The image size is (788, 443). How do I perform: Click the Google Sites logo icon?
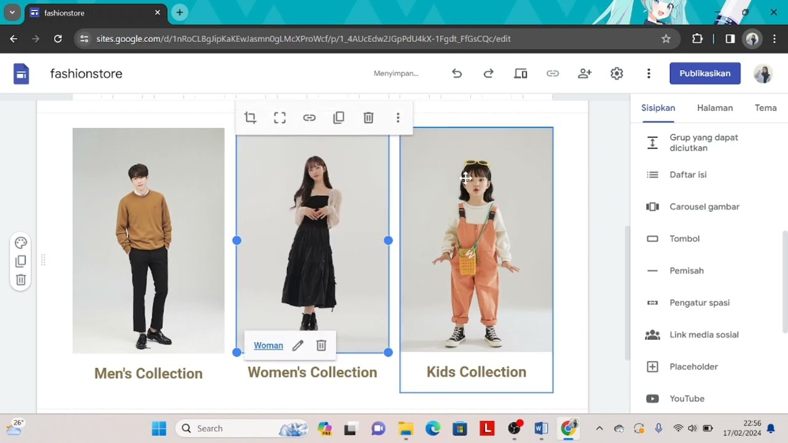[x=22, y=74]
